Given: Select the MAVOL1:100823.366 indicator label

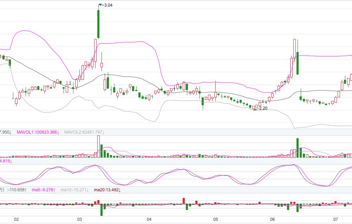Looking at the screenshot, I should 38,132.
